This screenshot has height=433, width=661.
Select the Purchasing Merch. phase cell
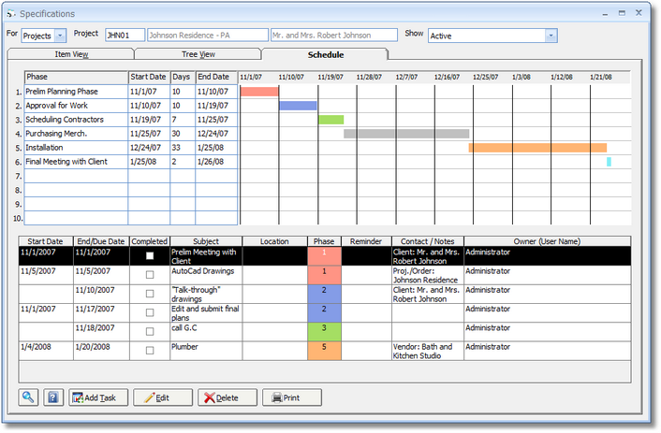coord(76,134)
